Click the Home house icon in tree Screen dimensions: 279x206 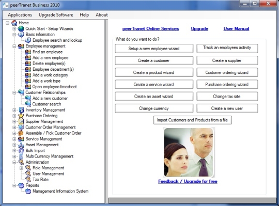pyautogui.click(x=14, y=23)
